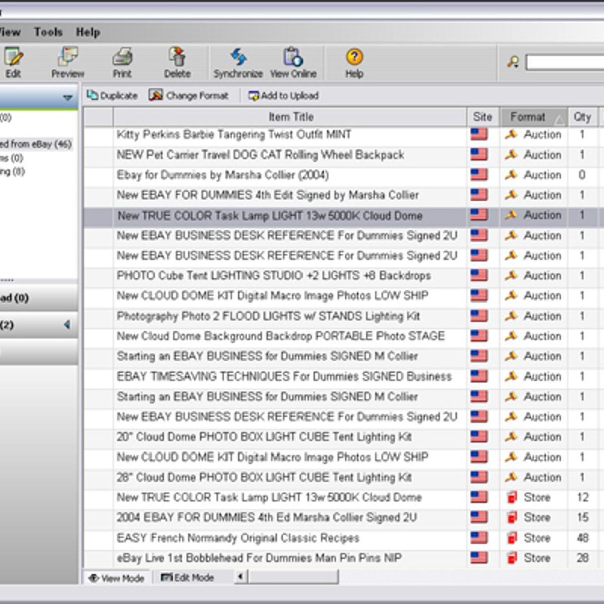Open the panel ending in 'ad (0)'
This screenshot has height=604, width=604.
pos(39,298)
